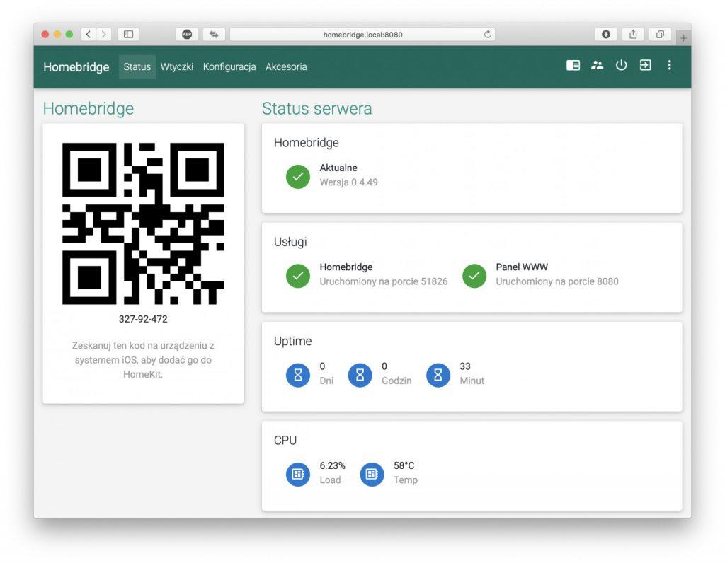Open a new tab with plus button
Viewport: 725px width, 563px height.
click(x=683, y=38)
